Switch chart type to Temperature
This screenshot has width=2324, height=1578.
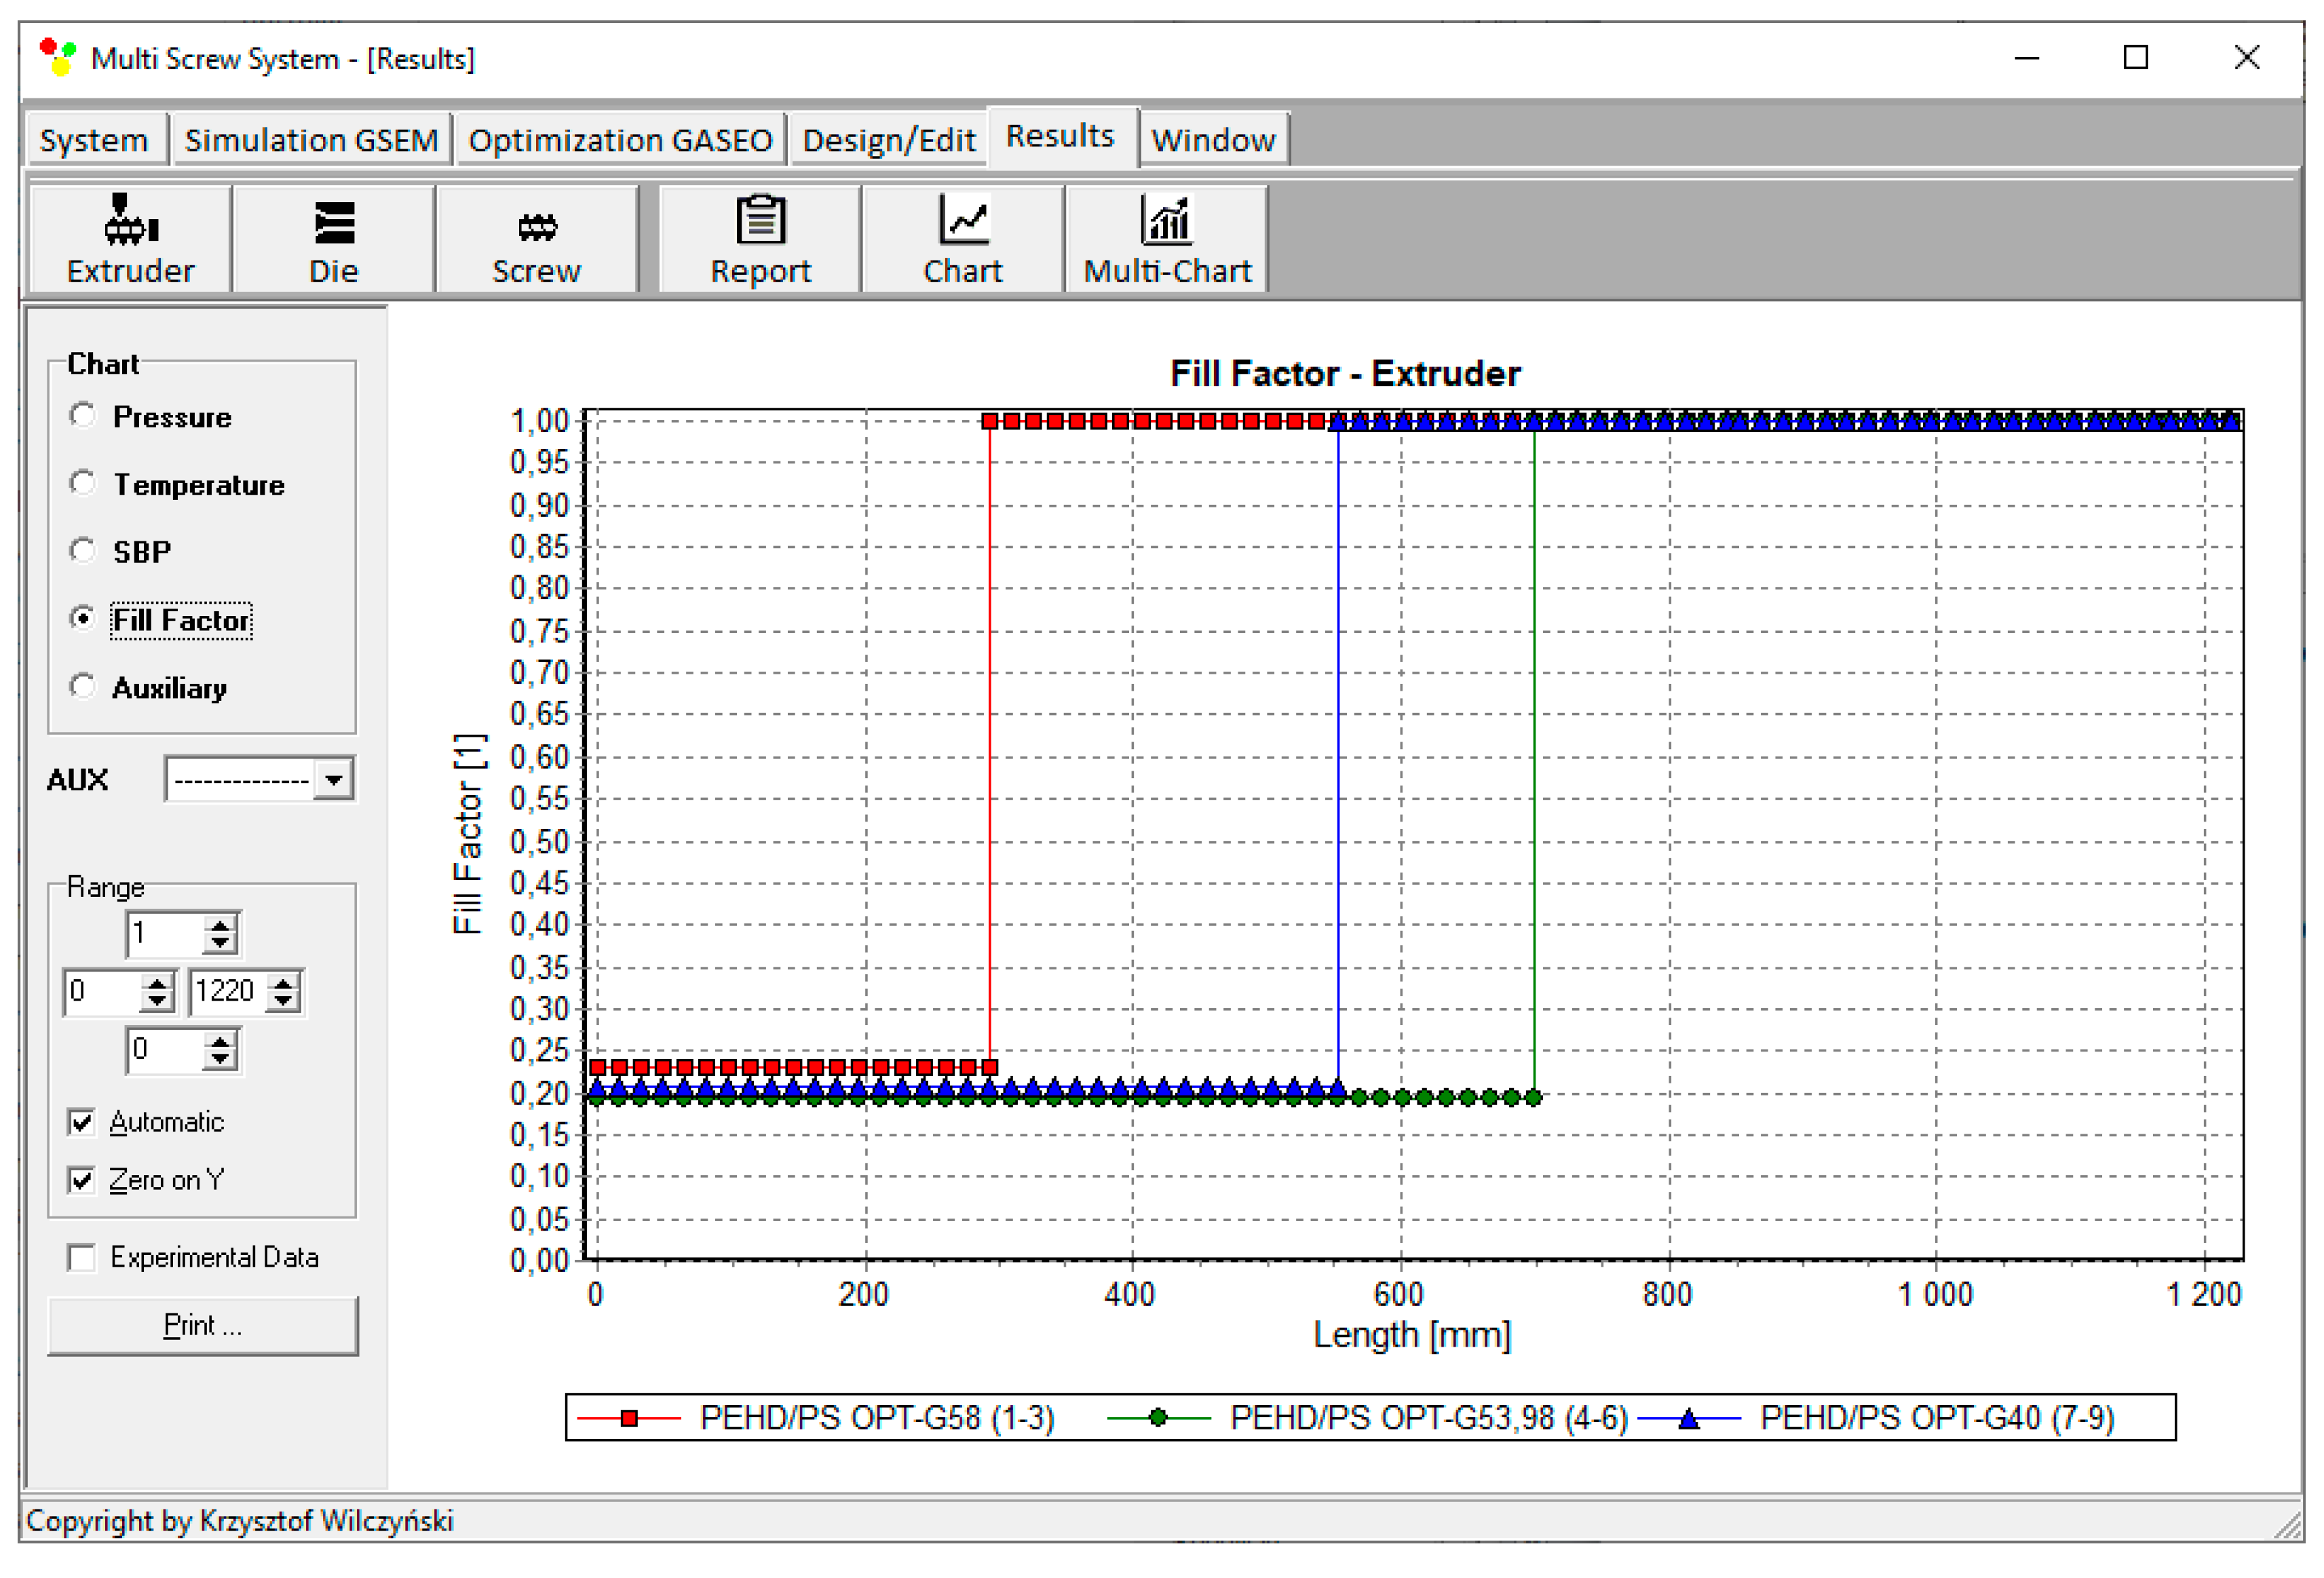point(82,483)
